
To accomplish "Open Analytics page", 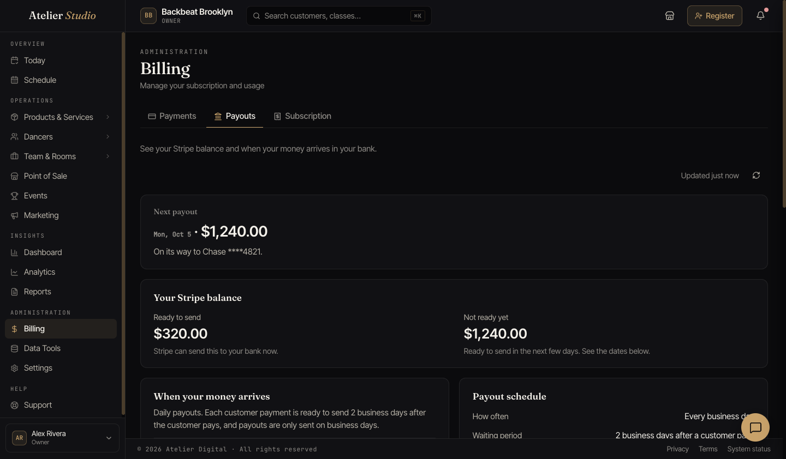I will coord(61,272).
